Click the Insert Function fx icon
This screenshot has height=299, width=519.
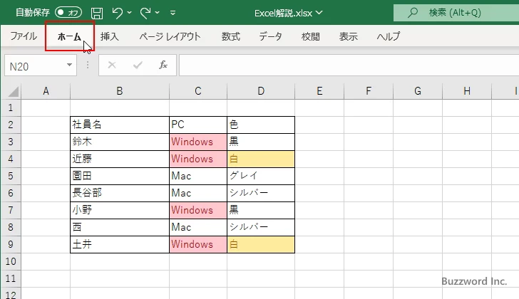coord(163,65)
